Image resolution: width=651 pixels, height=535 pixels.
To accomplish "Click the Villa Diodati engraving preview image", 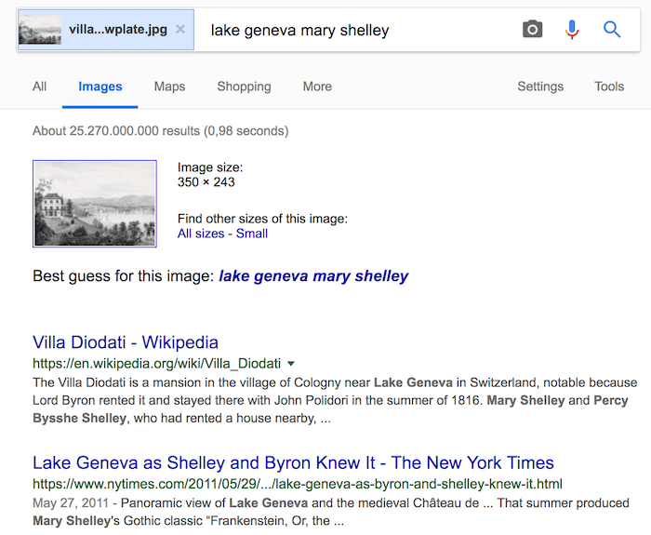I will pos(95,204).
